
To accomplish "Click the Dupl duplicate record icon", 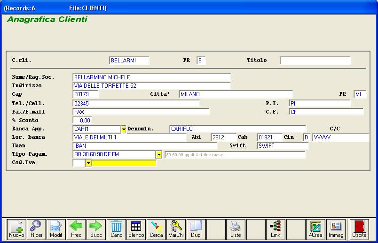I will coord(196,229).
